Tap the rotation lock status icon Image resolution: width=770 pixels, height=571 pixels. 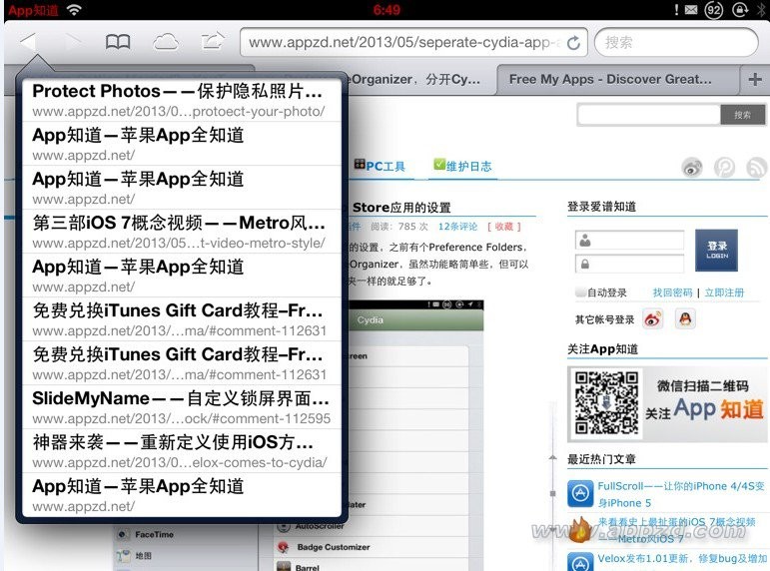(740, 10)
